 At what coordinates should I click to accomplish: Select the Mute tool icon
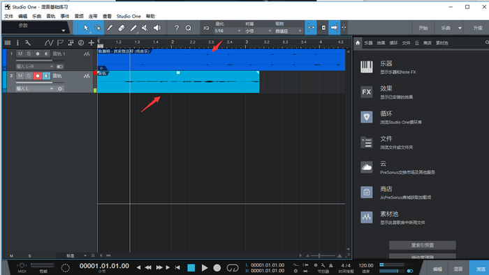[x=145, y=28]
